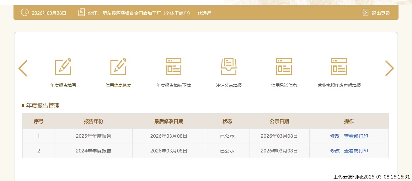412x181 pixels.
Task: Select the 注销公告填报 menu label
Action: click(229, 85)
